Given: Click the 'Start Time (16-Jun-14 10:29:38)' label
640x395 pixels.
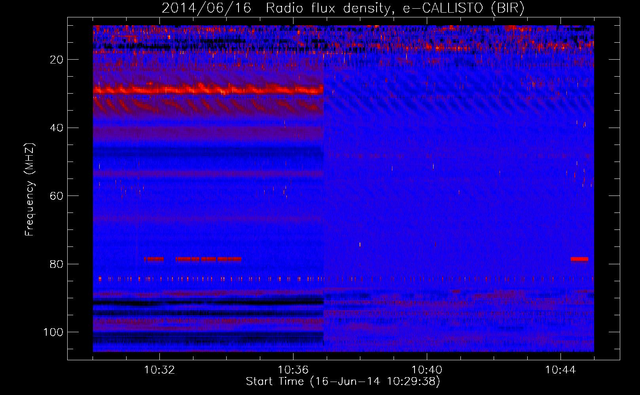Looking at the screenshot, I should pos(343,381).
